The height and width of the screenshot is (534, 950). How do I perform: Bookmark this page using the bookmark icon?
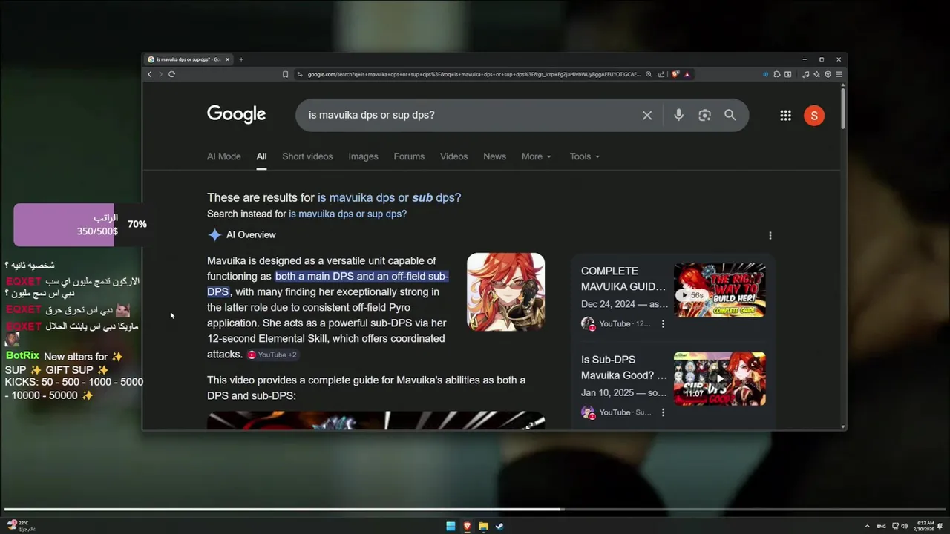pyautogui.click(x=285, y=74)
